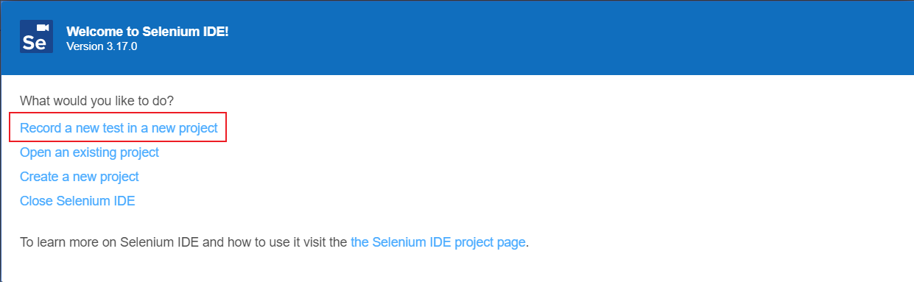The image size is (914, 282).
Task: Select 'Create a new project' link
Action: point(80,177)
